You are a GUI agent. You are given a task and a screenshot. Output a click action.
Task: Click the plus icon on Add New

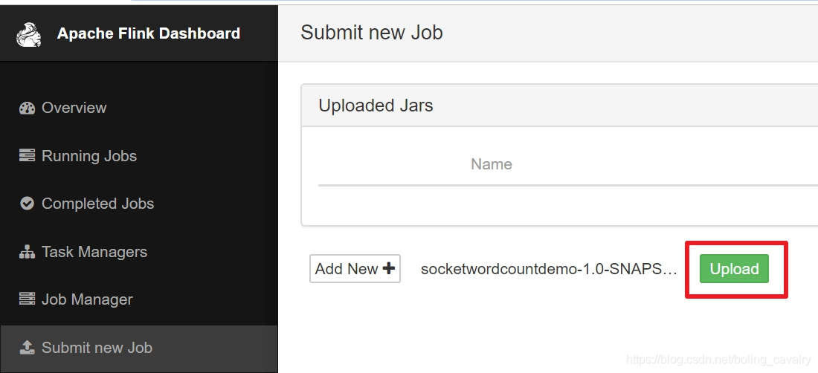point(389,269)
